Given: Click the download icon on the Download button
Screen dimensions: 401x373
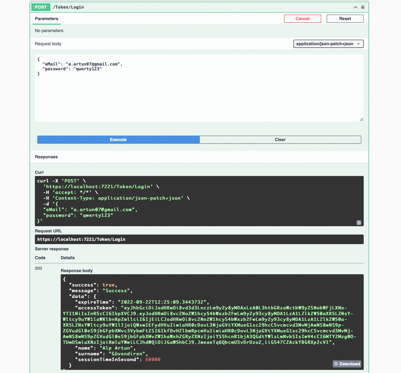Looking at the screenshot, I should pyautogui.click(x=336, y=364).
